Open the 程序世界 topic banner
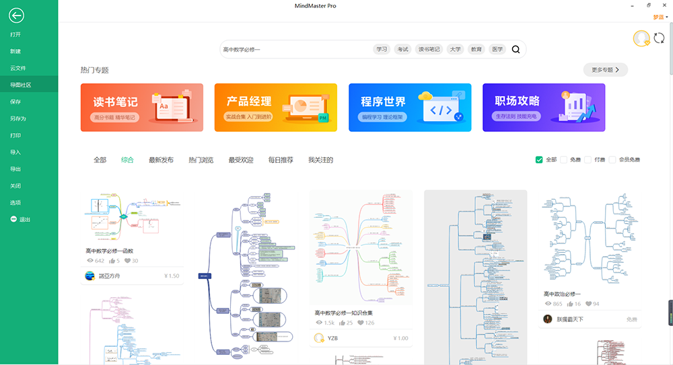673x365 pixels. click(410, 108)
